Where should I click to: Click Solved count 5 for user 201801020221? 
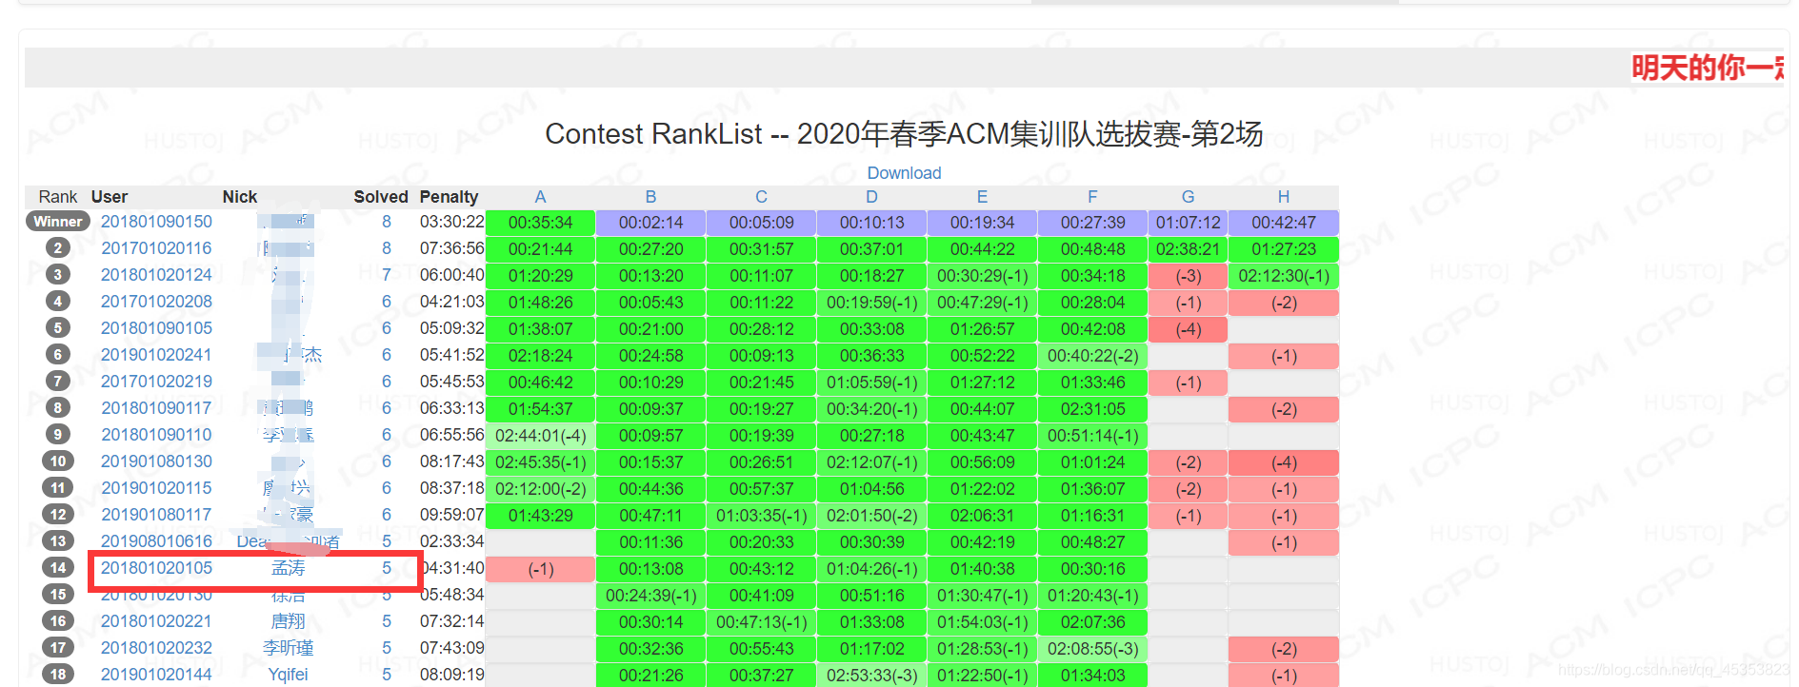387,621
